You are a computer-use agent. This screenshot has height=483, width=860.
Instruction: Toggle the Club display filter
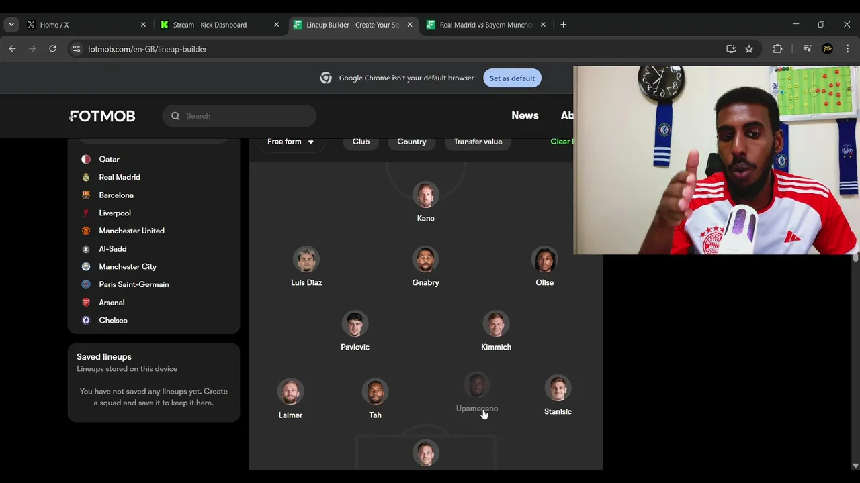361,142
